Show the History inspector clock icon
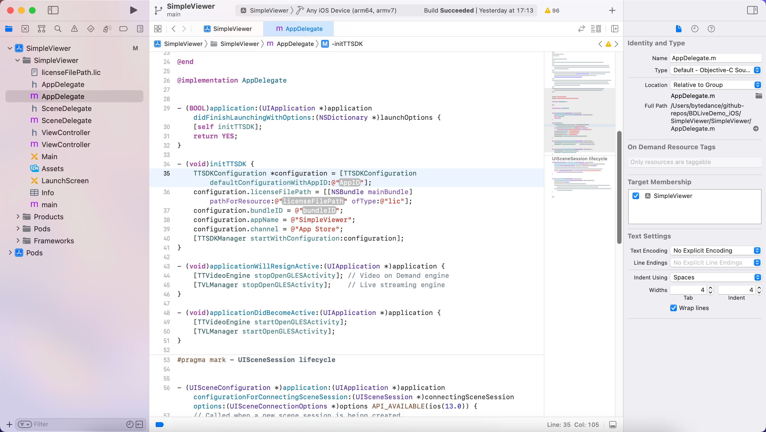 (695, 29)
